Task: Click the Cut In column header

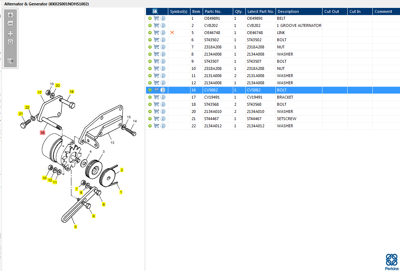Action: coord(360,11)
